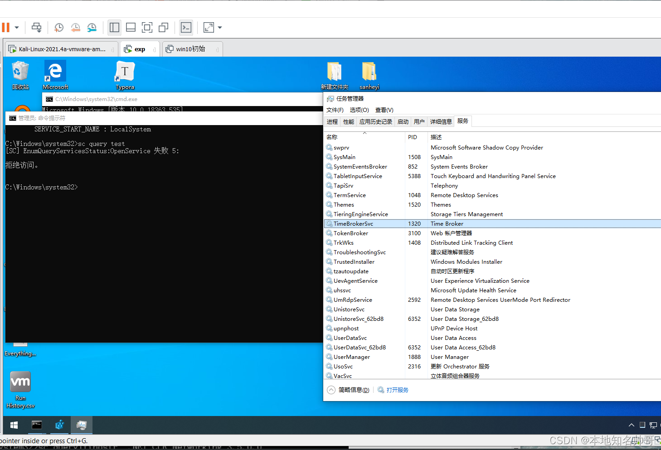661x450 pixels.
Task: Select the Themes service row
Action: pos(492,204)
